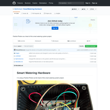
Task: Click the images folder icon
Action: click(x=14, y=53)
